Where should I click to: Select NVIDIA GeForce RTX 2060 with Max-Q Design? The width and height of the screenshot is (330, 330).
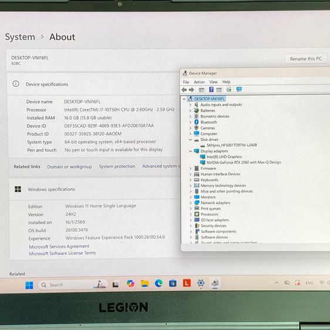244,163
